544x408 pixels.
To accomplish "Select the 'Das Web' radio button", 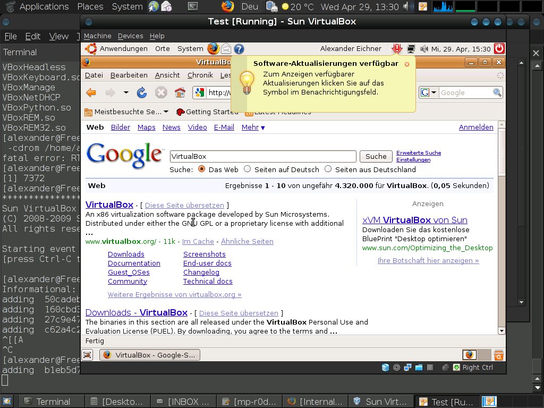I will [202, 169].
